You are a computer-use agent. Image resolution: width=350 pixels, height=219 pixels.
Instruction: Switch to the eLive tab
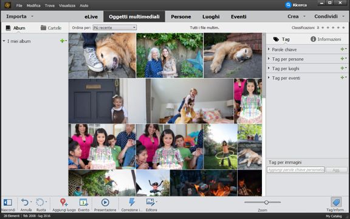(x=91, y=17)
